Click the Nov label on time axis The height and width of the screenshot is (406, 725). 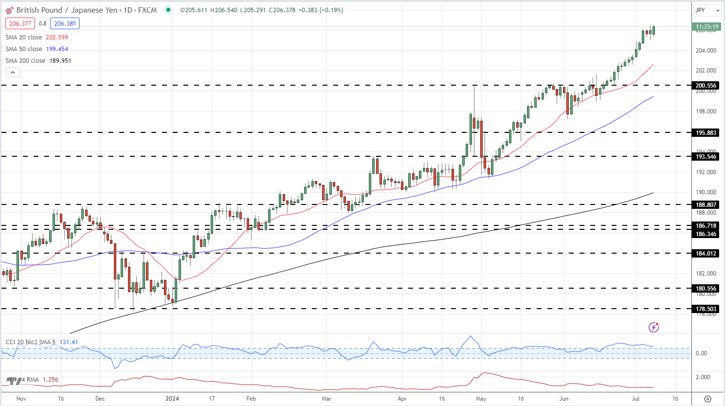click(x=21, y=398)
